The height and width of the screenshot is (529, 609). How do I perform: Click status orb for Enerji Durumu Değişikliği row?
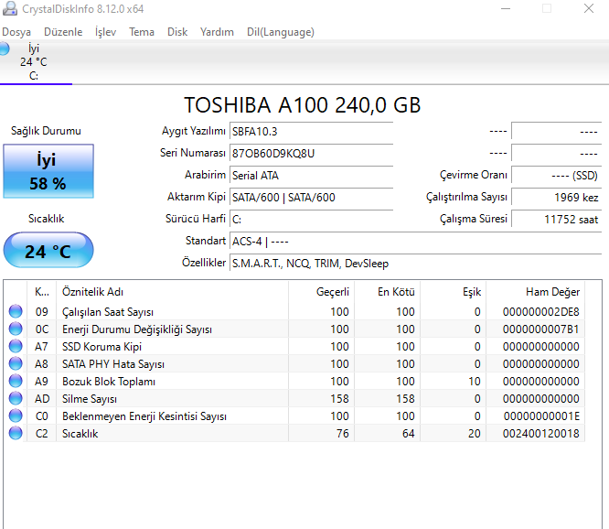coord(16,329)
